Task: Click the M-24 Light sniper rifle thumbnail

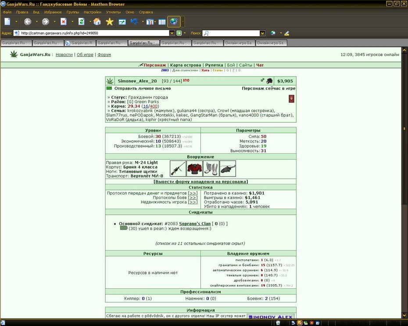Action: [x=178, y=168]
